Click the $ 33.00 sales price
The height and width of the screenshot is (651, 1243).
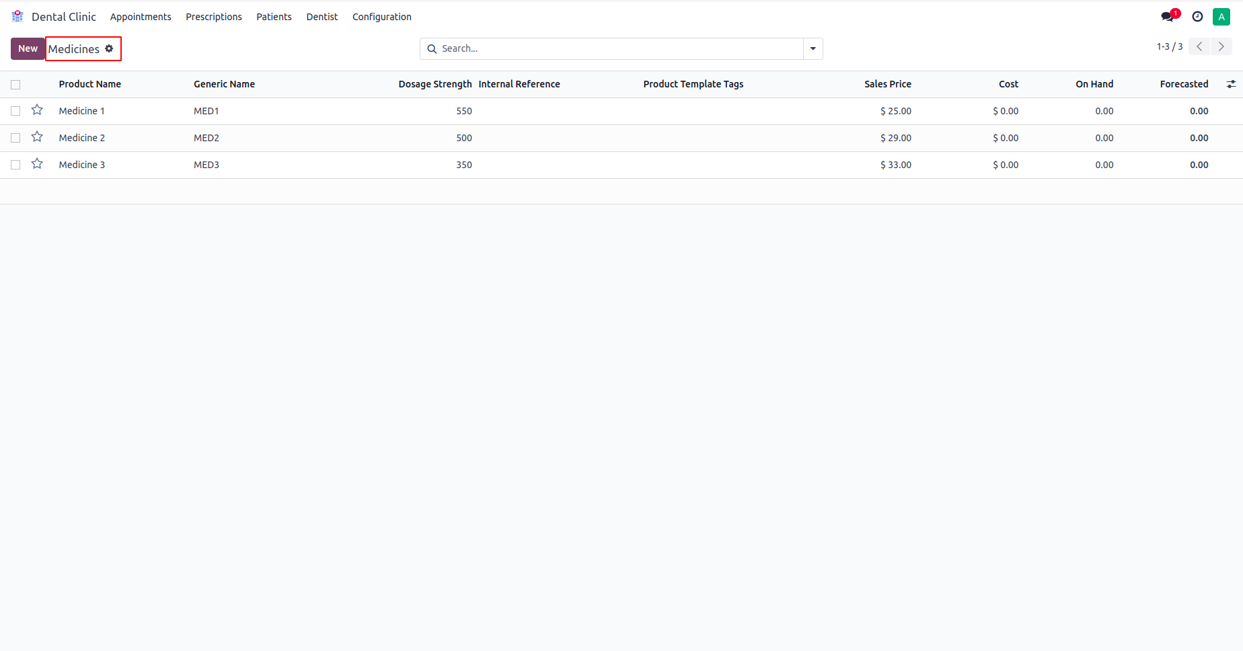point(896,165)
